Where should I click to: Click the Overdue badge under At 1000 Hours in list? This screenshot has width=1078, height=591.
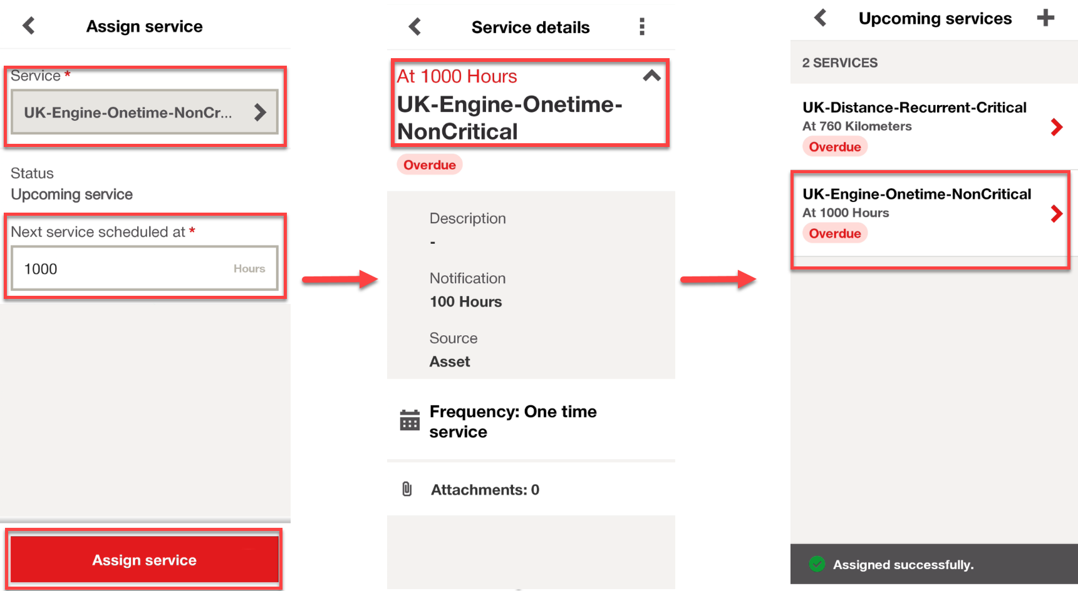tap(835, 233)
